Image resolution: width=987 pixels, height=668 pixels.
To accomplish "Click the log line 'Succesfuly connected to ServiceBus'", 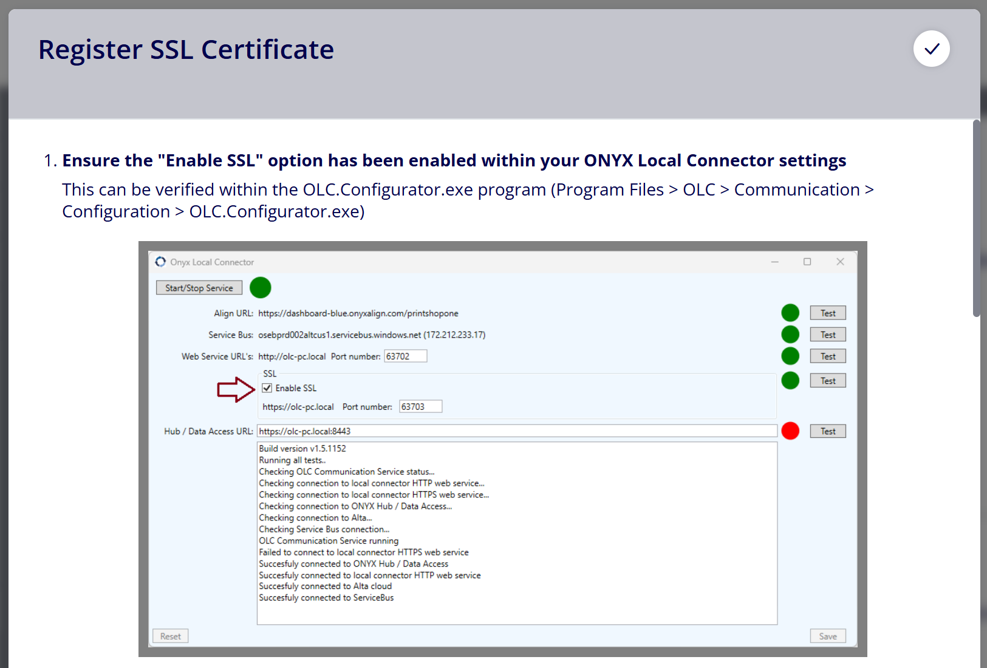I will coord(326,598).
